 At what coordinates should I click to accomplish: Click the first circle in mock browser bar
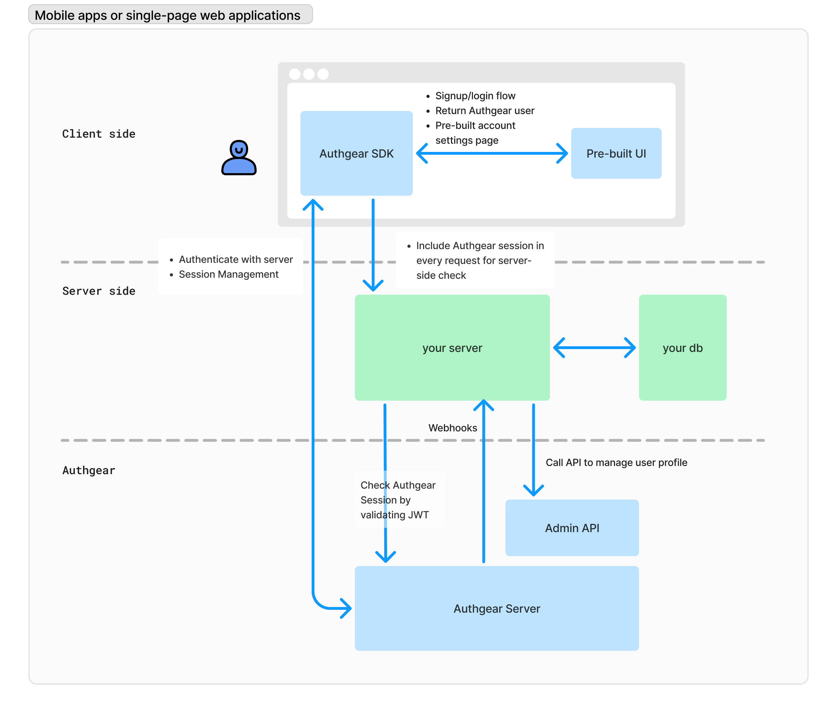click(295, 74)
